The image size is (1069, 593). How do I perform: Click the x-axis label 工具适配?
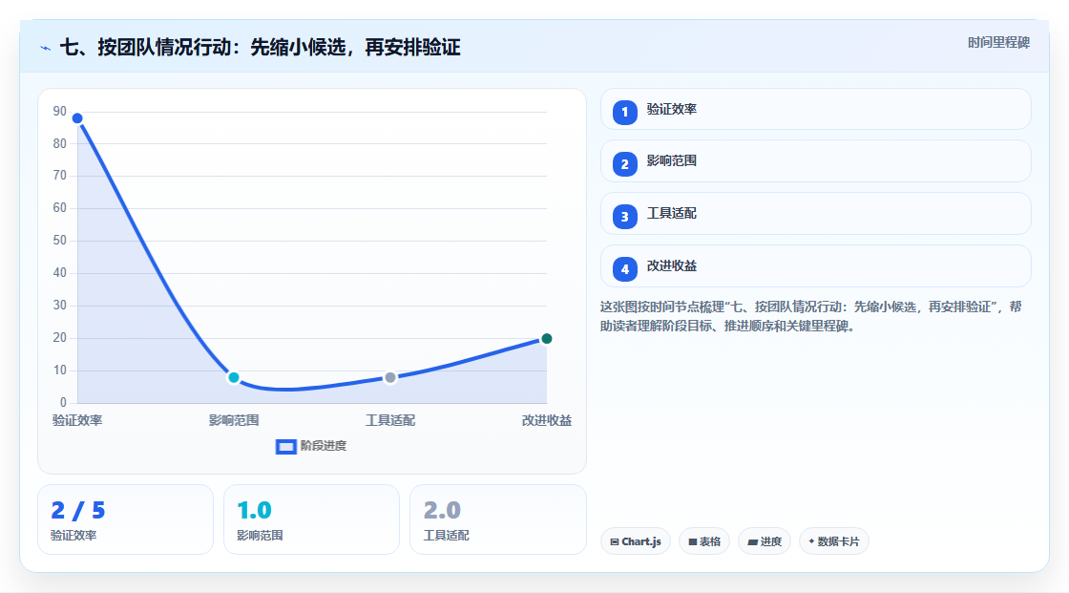390,420
